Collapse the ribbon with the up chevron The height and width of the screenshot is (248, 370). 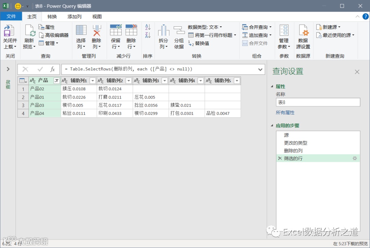pos(357,16)
